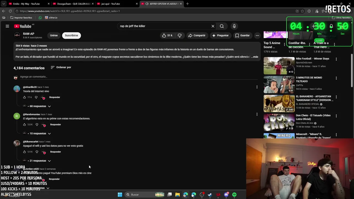Screen dimensions: 354x199
Task: Open the Windows Start menu
Action: pos(120,195)
